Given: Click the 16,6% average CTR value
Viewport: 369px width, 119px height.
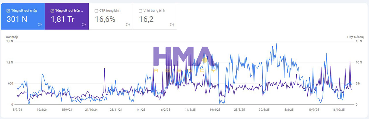Looking at the screenshot, I should click(x=105, y=19).
